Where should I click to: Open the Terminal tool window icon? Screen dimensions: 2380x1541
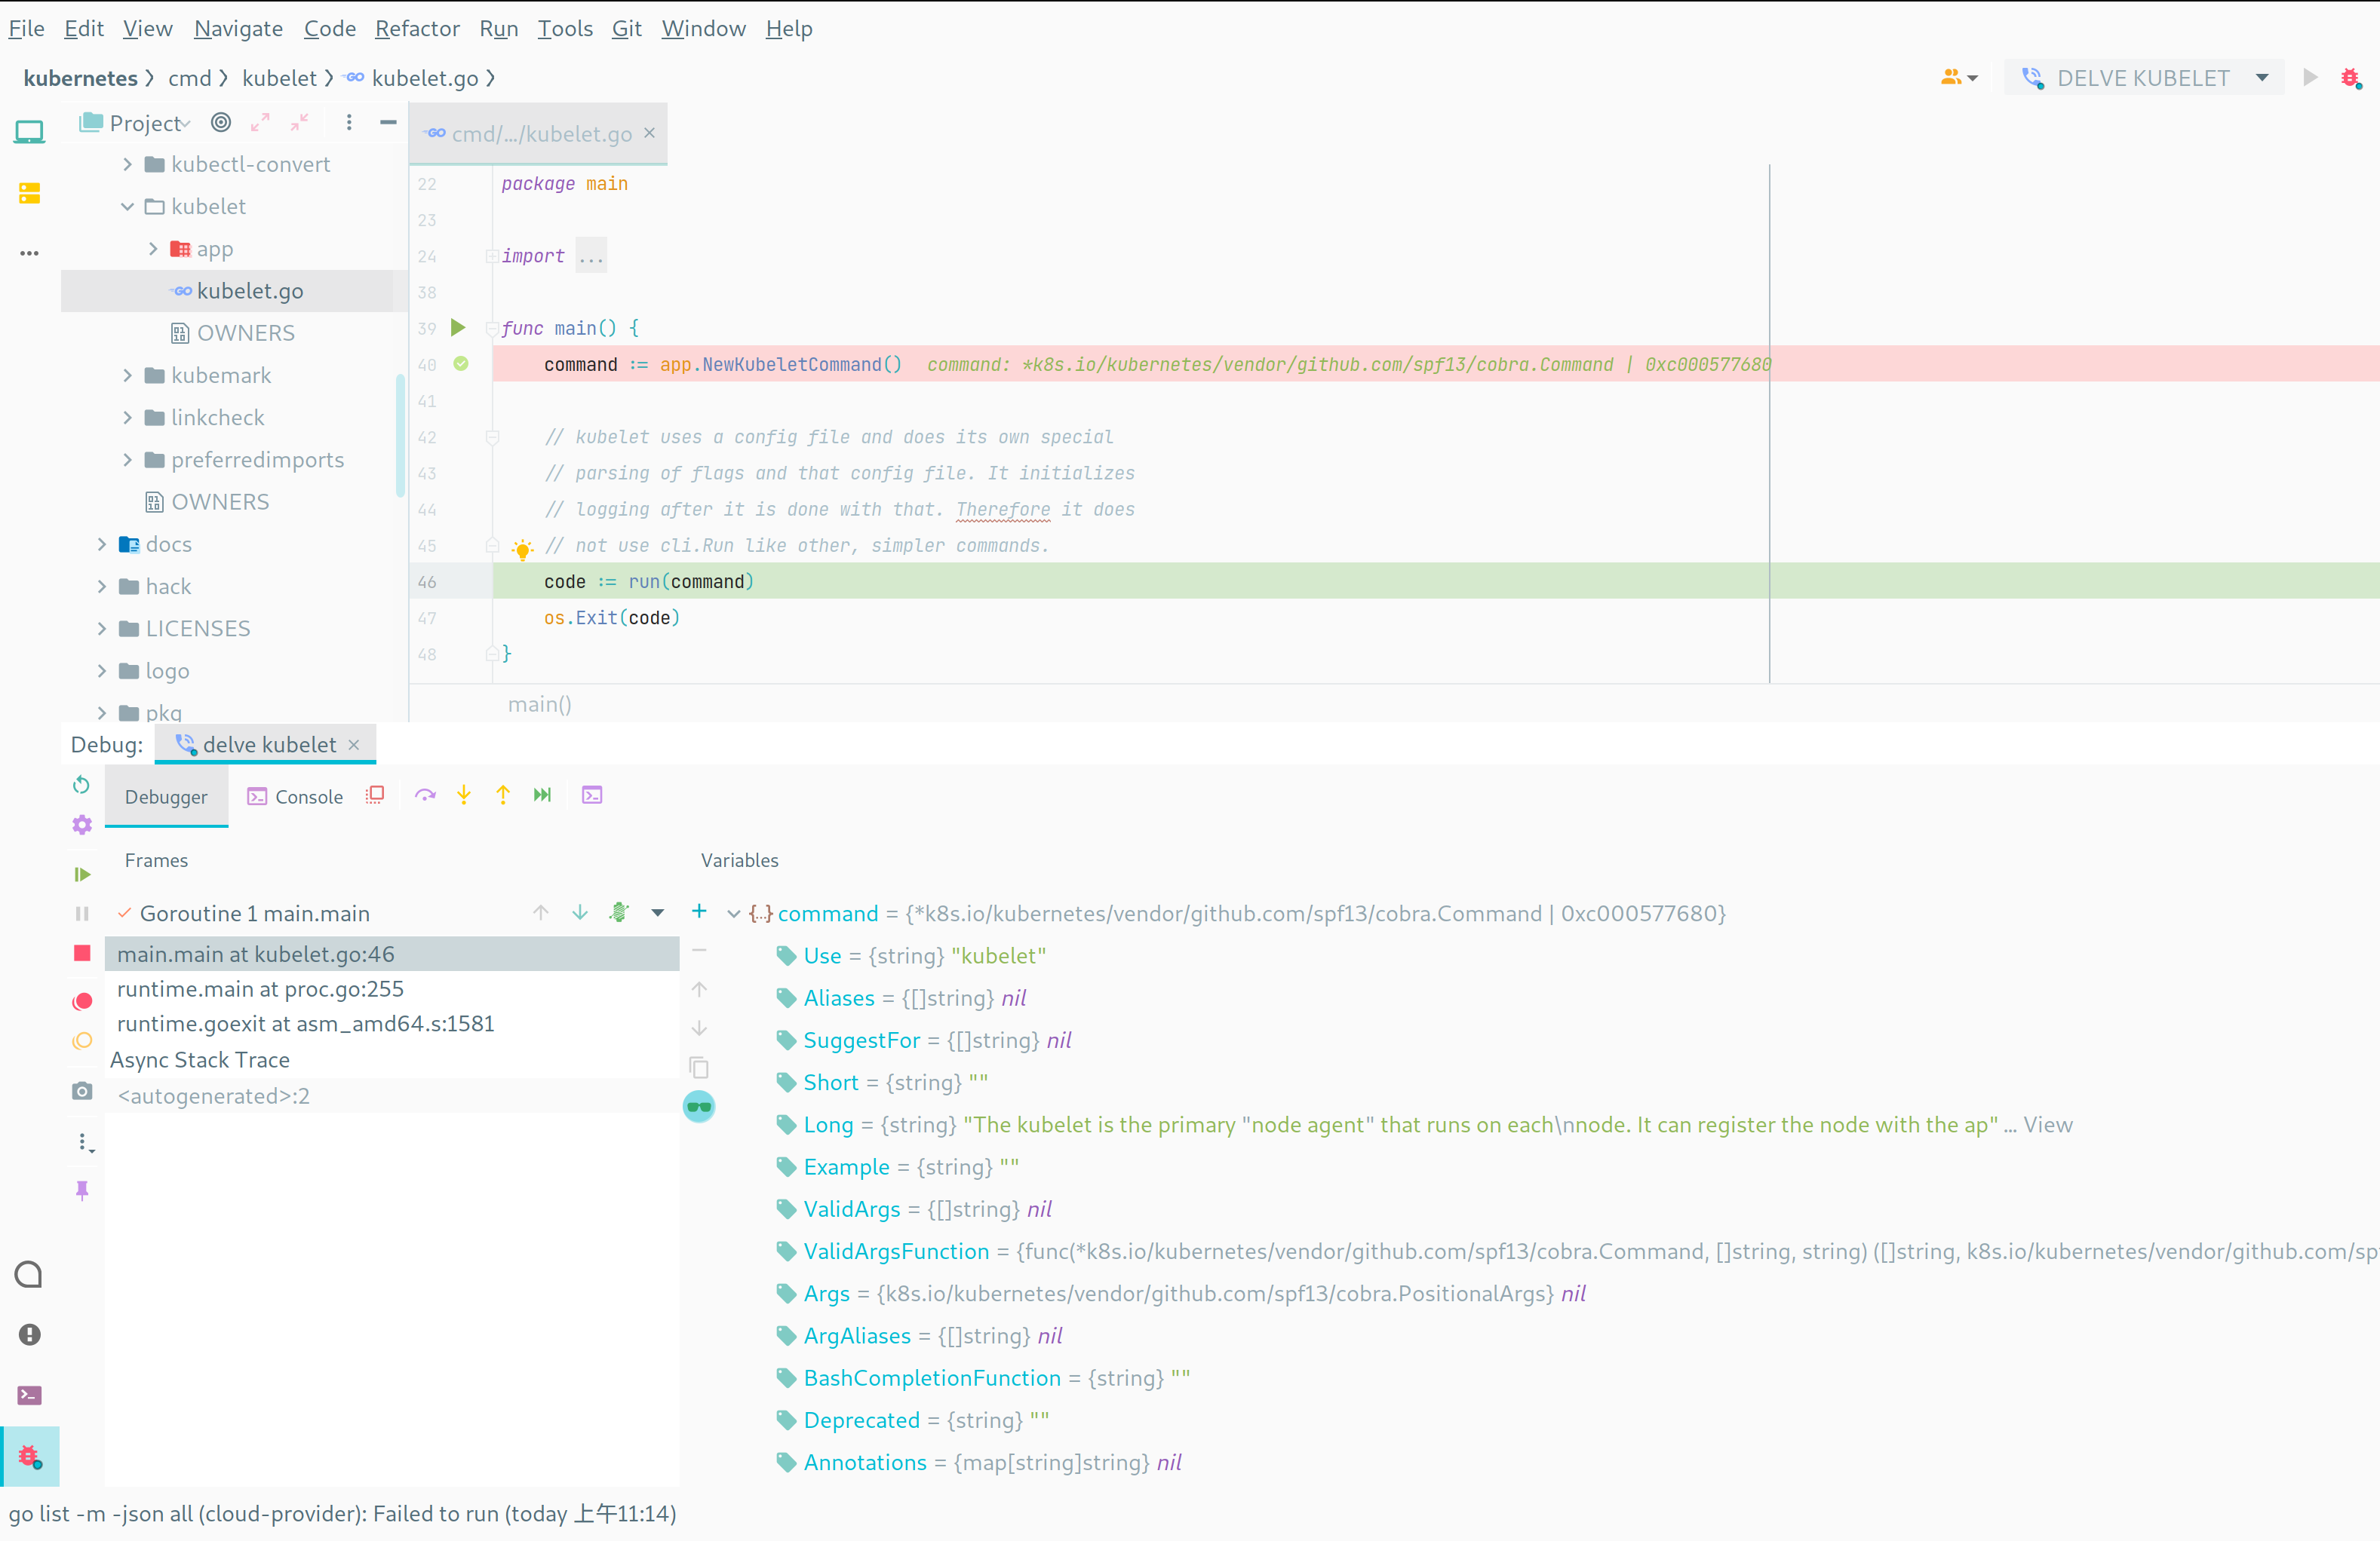29,1395
